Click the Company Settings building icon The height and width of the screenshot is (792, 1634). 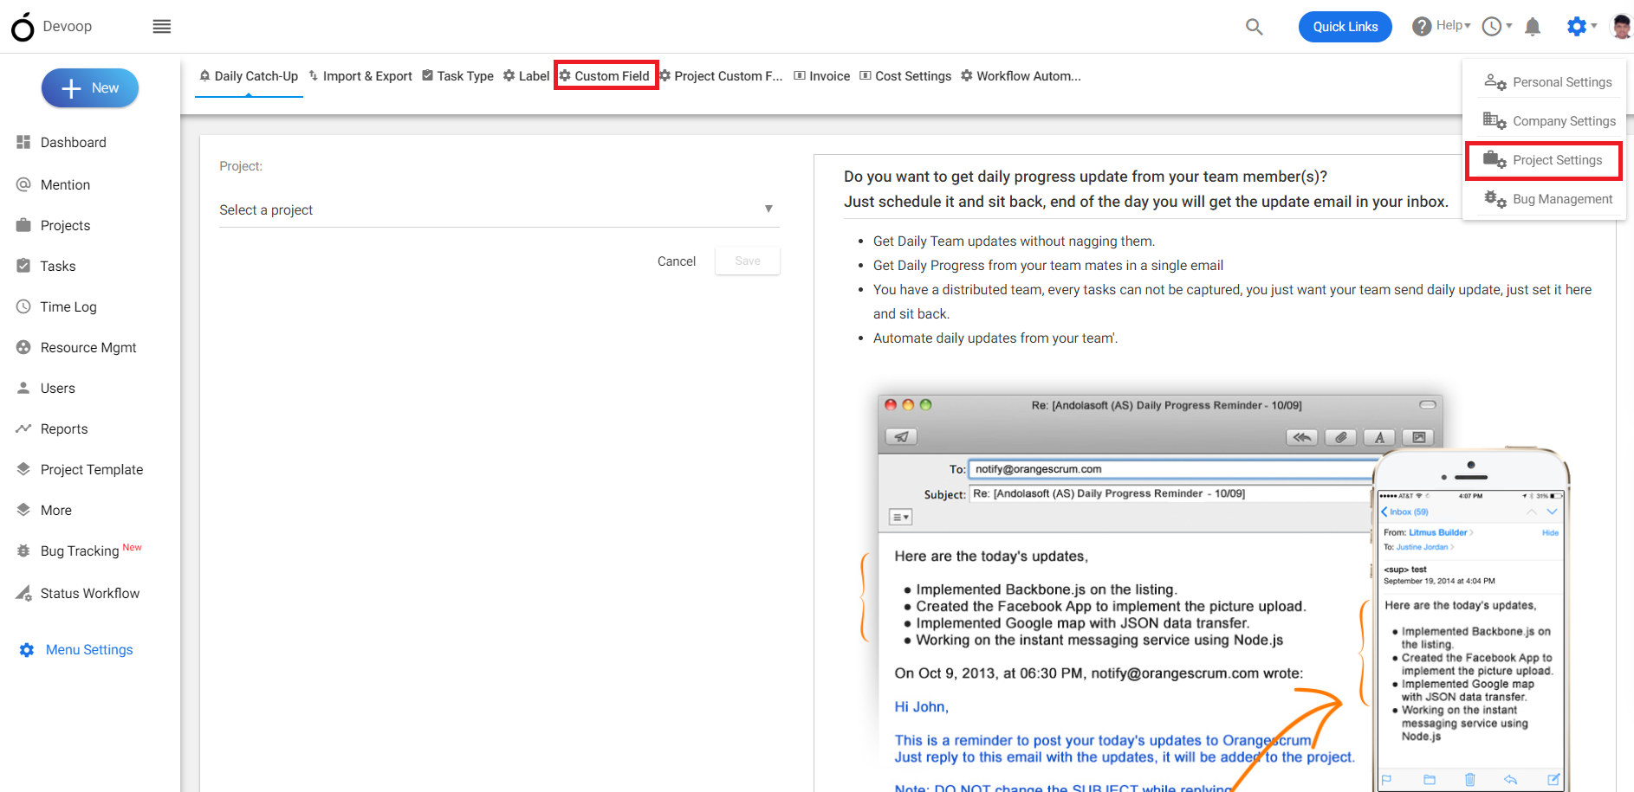tap(1495, 120)
